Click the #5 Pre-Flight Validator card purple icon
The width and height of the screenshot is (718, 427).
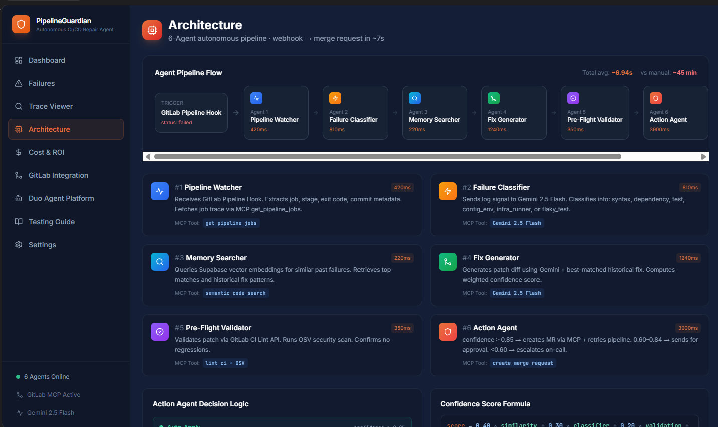point(160,332)
